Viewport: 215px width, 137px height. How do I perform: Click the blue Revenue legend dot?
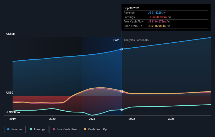(8, 129)
